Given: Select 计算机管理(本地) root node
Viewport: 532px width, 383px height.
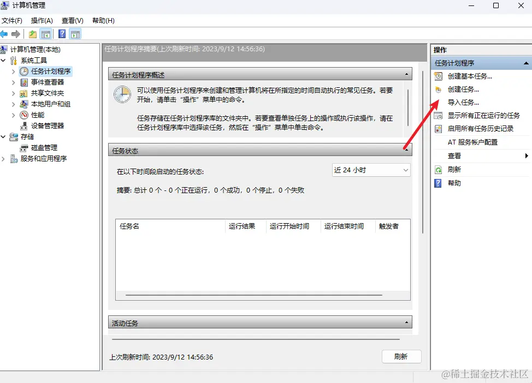Looking at the screenshot, I should pyautogui.click(x=36, y=50).
